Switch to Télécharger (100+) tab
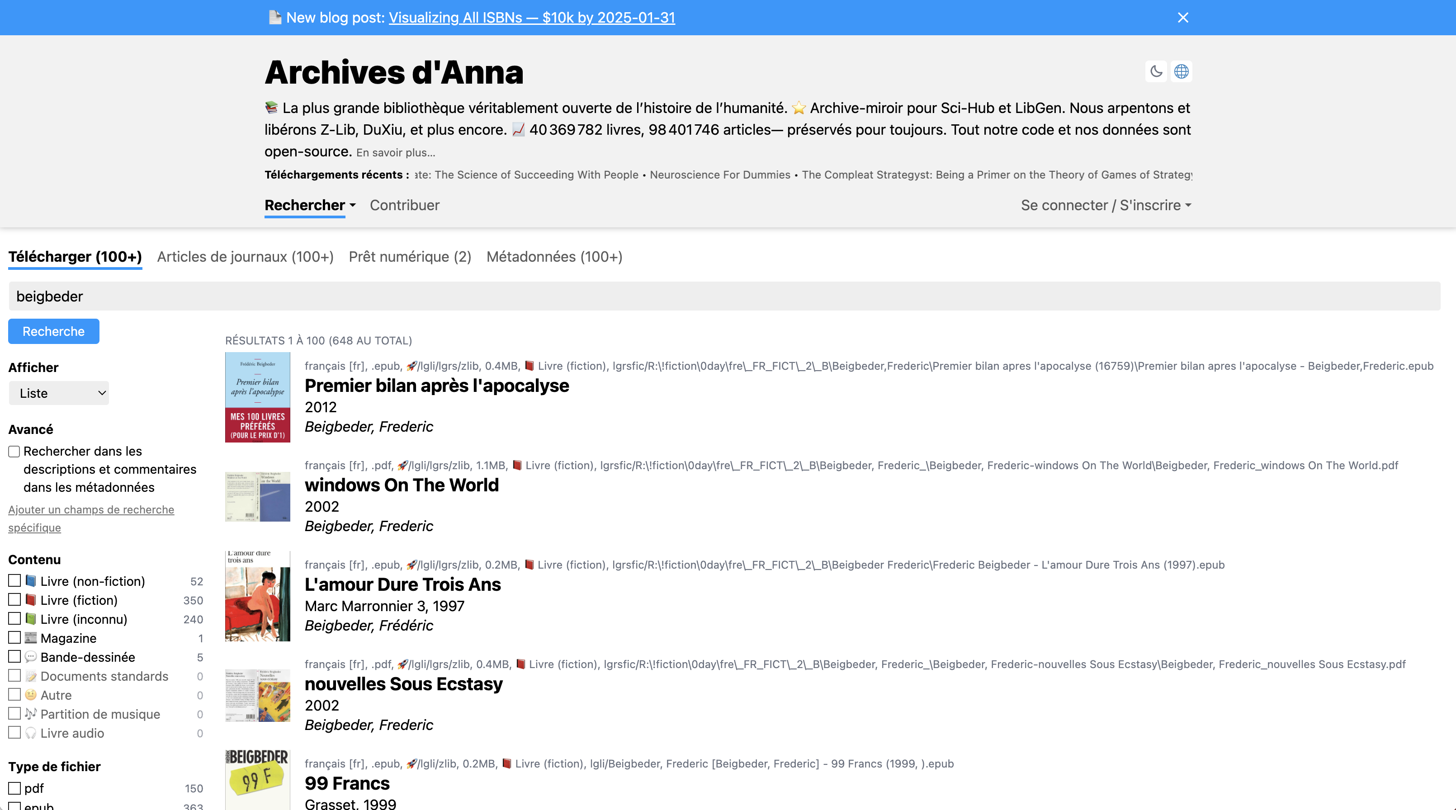Viewport: 1456px width, 810px height. pyautogui.click(x=75, y=257)
